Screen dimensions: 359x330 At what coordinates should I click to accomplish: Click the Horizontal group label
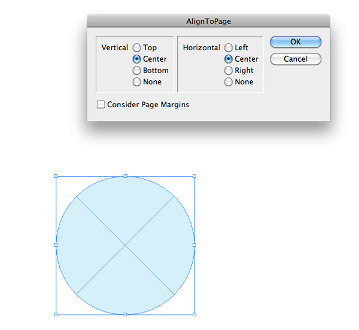point(202,48)
